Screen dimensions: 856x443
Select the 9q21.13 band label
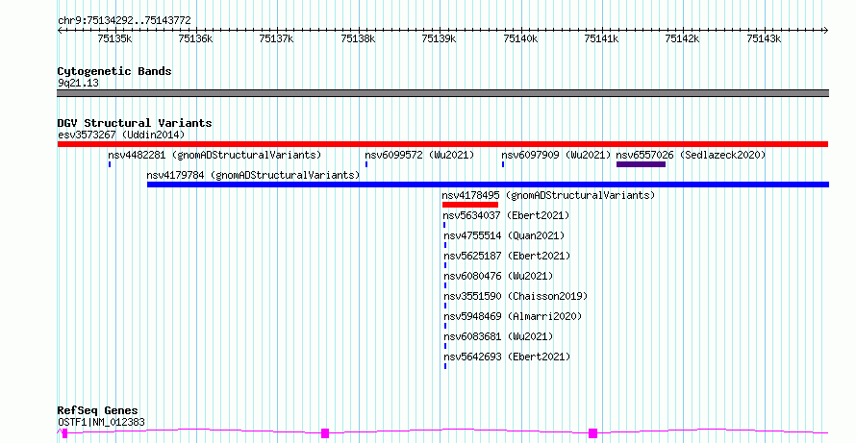pyautogui.click(x=78, y=83)
